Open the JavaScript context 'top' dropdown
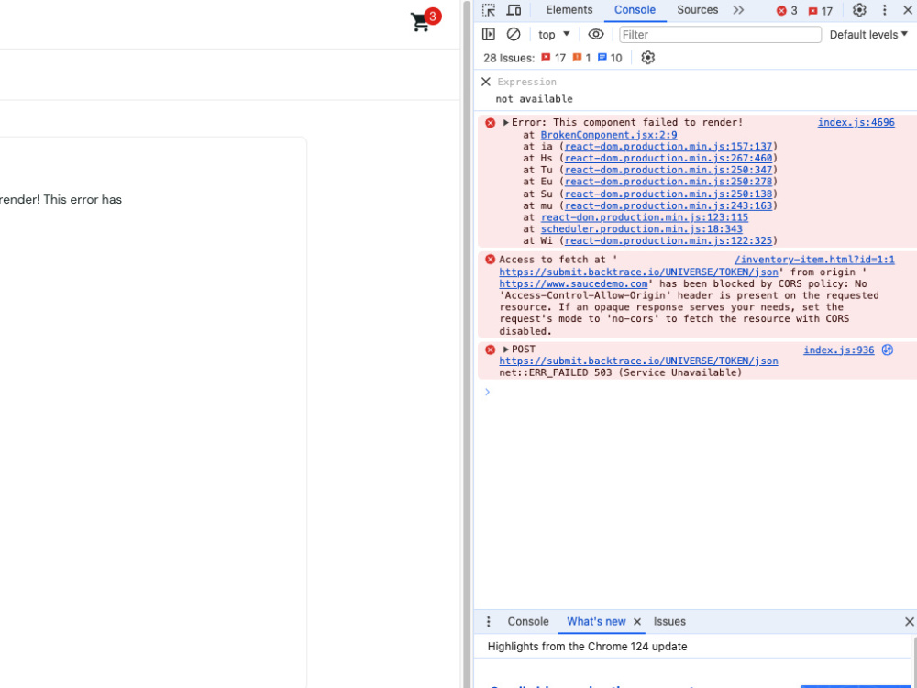The height and width of the screenshot is (688, 917). [x=553, y=35]
